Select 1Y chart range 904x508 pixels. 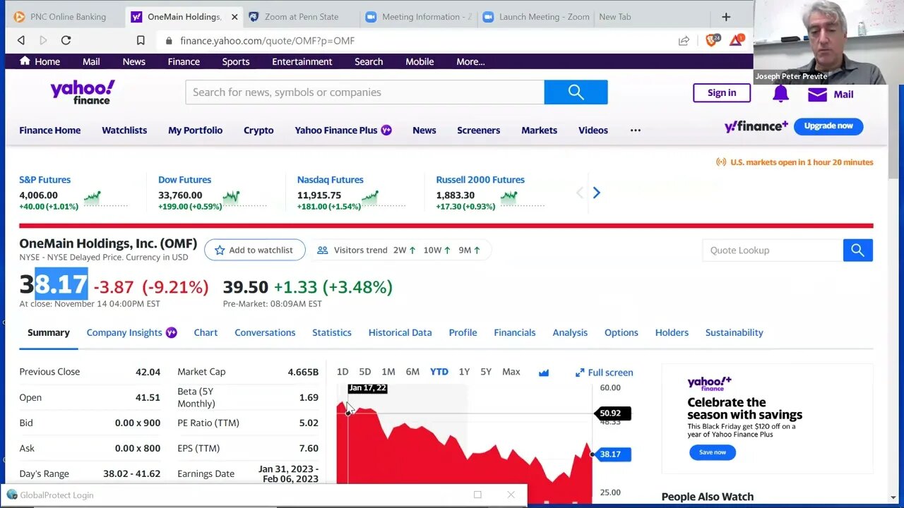pos(464,372)
